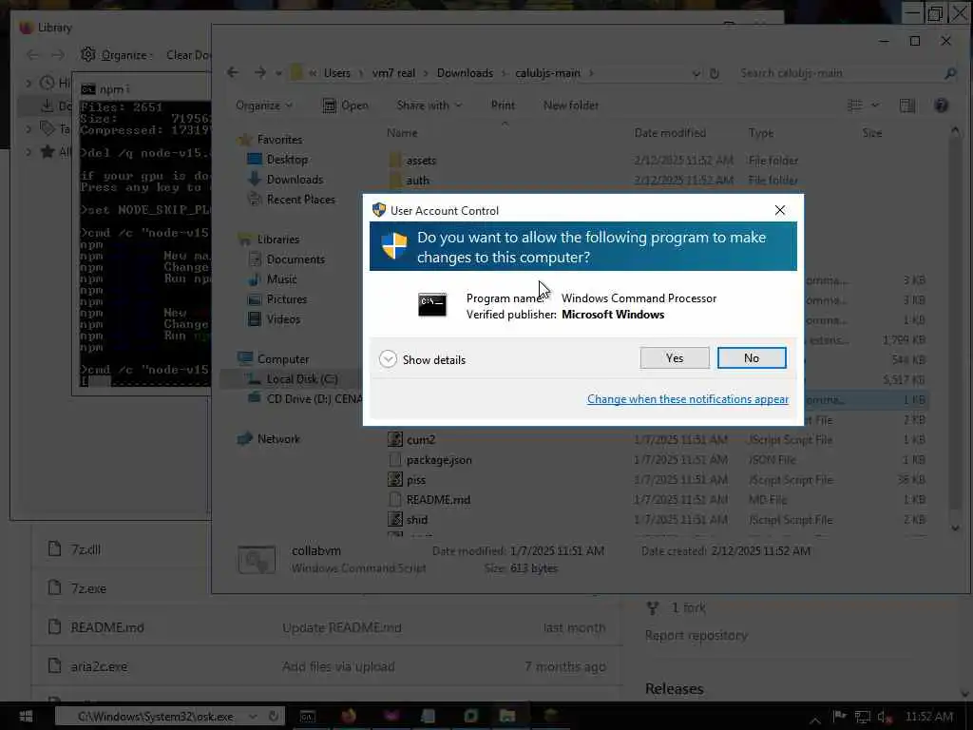Click the collabvm preview thumbnail

pos(257,559)
